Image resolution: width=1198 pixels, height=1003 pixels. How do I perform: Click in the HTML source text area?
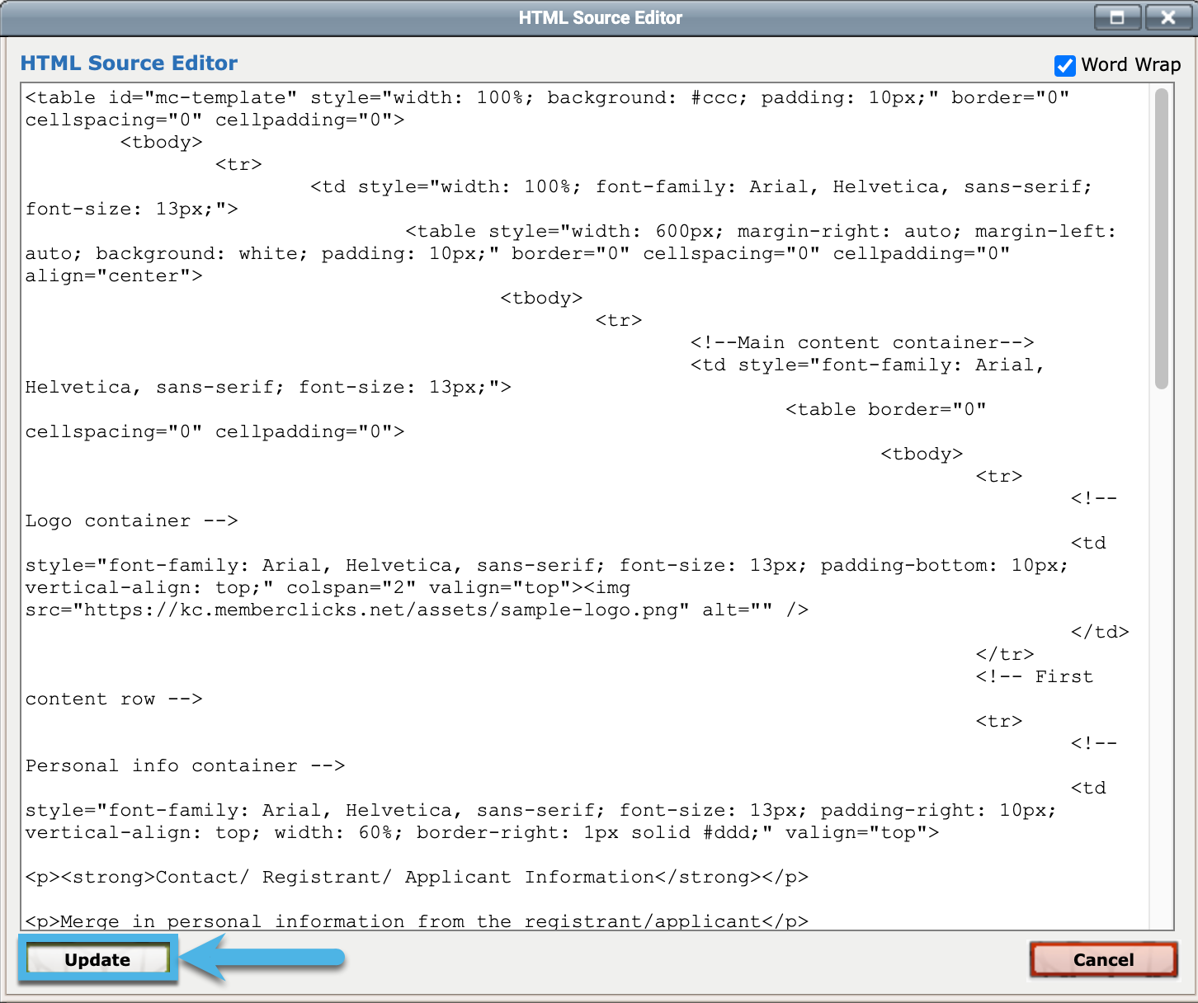(x=585, y=506)
